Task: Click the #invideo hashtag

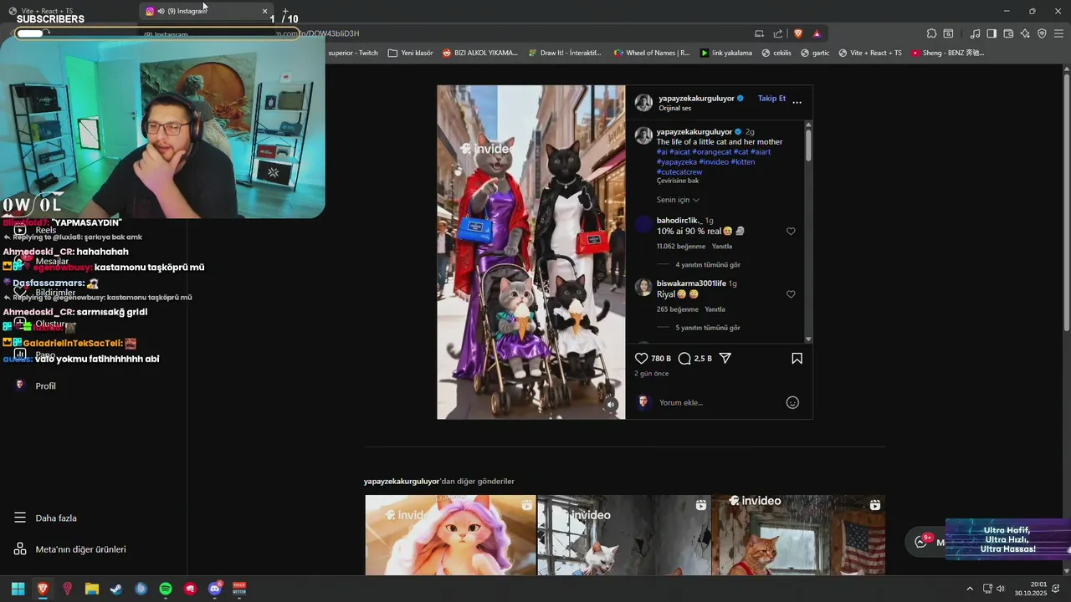Action: (x=714, y=162)
